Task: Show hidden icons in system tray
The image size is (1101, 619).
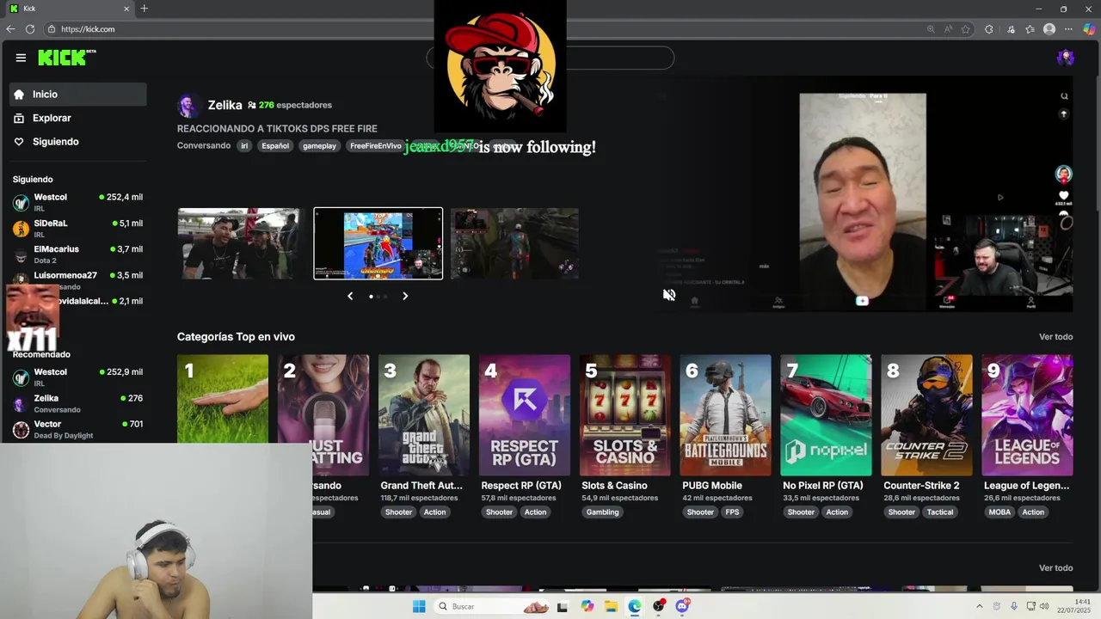Action: [x=979, y=606]
